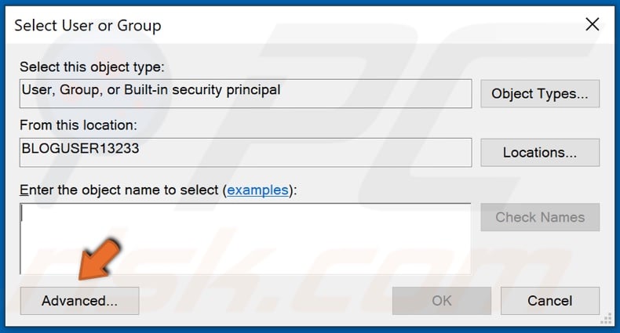Click the blinking text caret in name box
This screenshot has width=620, height=333.
tap(23, 213)
